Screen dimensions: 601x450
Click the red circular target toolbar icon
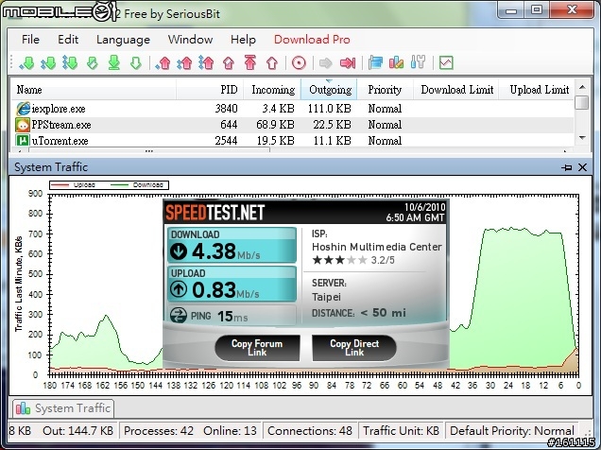(x=299, y=62)
